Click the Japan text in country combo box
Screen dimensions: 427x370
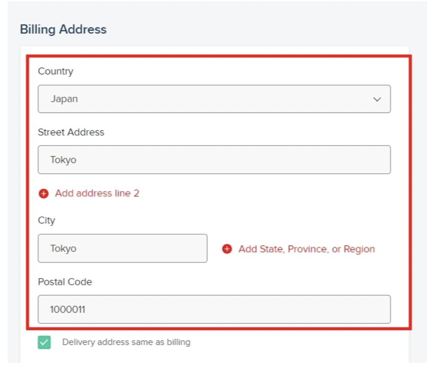pyautogui.click(x=64, y=99)
